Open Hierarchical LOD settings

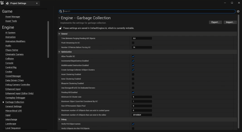[14, 111]
